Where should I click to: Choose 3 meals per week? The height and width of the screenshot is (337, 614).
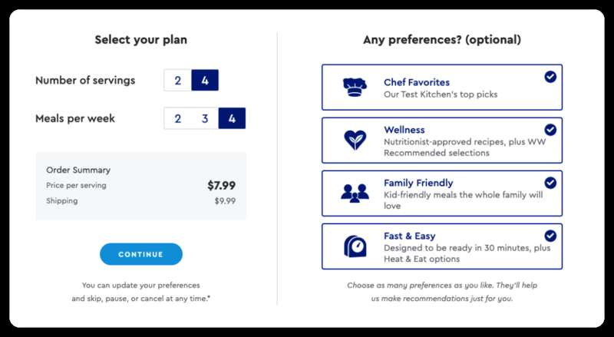point(205,118)
